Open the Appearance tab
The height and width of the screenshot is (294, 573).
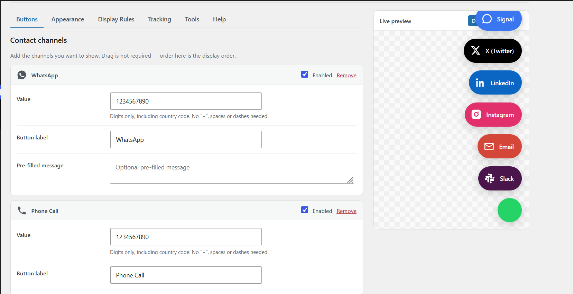68,19
